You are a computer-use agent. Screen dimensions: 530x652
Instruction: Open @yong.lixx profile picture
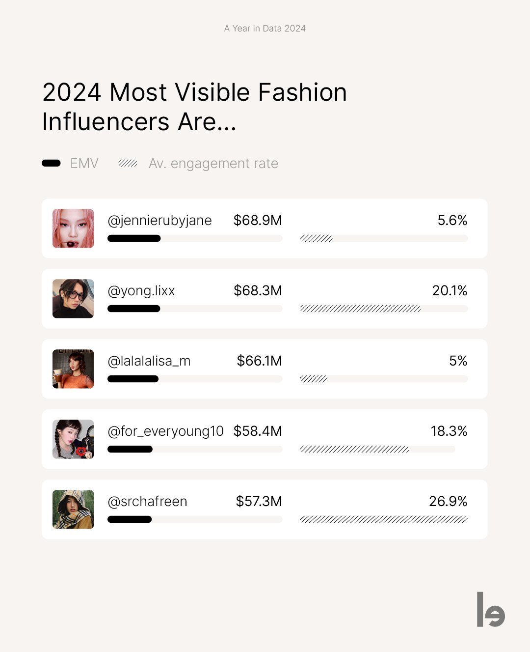[73, 299]
